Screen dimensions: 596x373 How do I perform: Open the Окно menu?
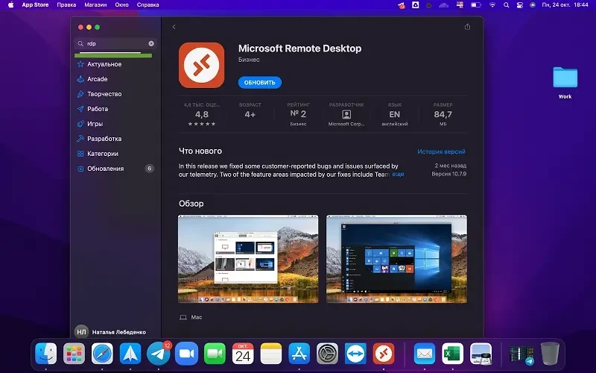pyautogui.click(x=121, y=5)
